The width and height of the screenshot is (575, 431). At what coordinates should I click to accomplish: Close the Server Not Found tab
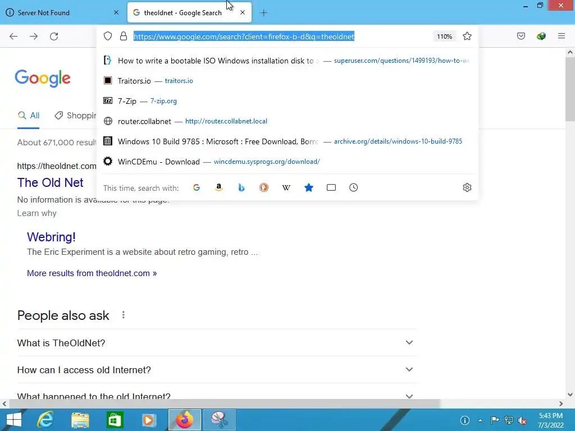click(x=116, y=12)
